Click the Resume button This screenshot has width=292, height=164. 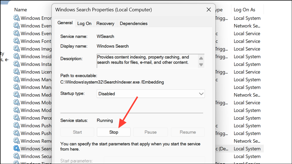tap(188, 132)
